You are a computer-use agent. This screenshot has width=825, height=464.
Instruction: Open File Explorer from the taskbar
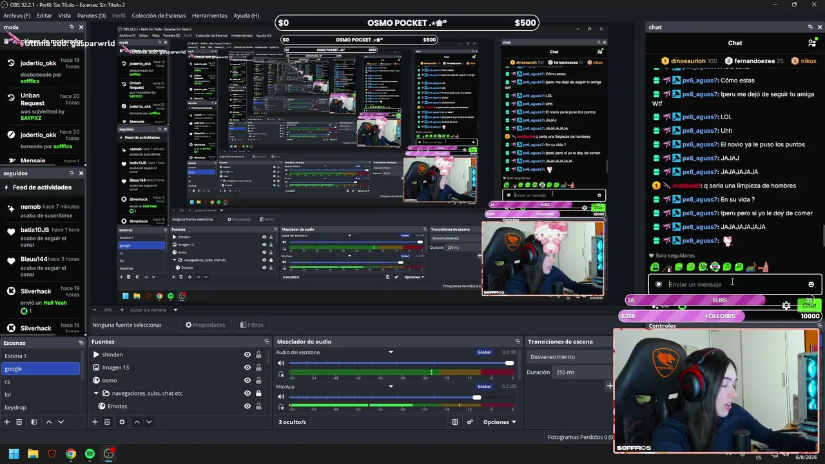33,454
